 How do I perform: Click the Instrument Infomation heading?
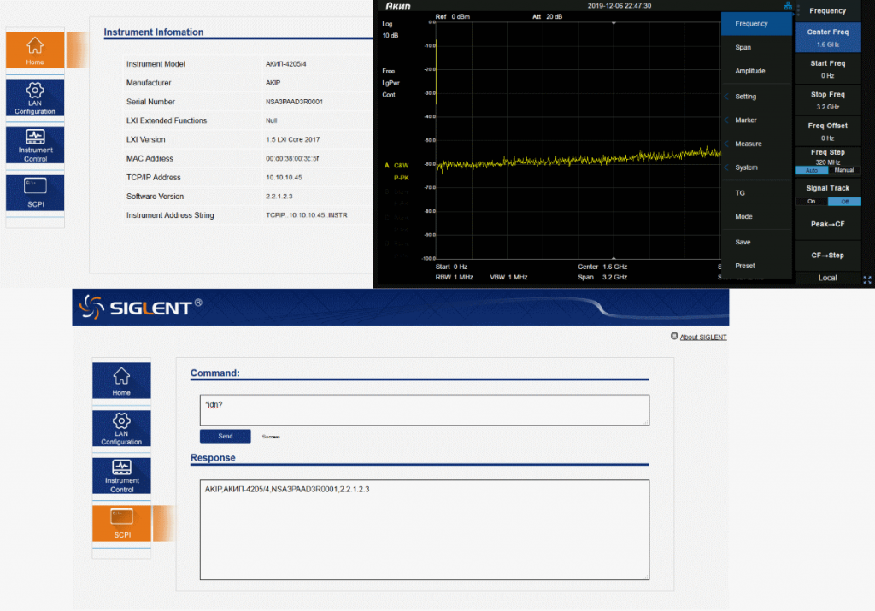(x=154, y=32)
